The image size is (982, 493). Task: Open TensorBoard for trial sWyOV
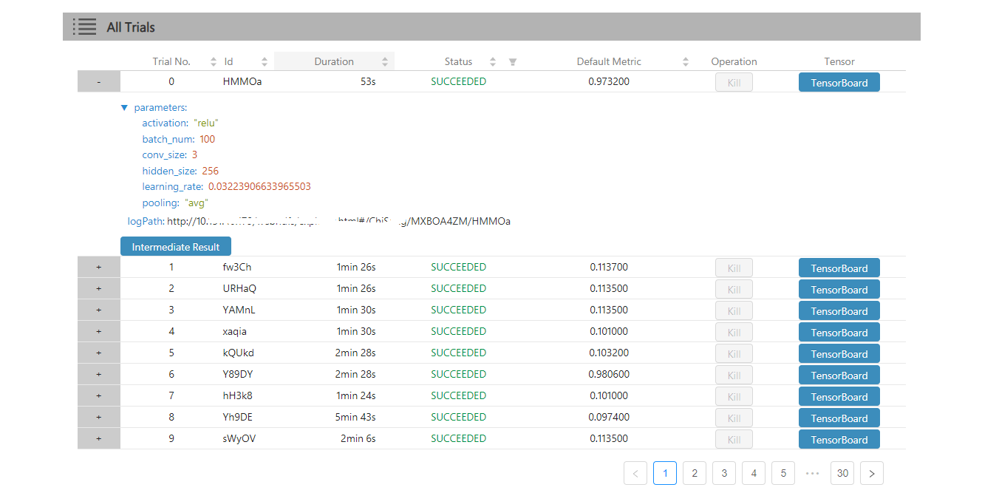point(839,439)
